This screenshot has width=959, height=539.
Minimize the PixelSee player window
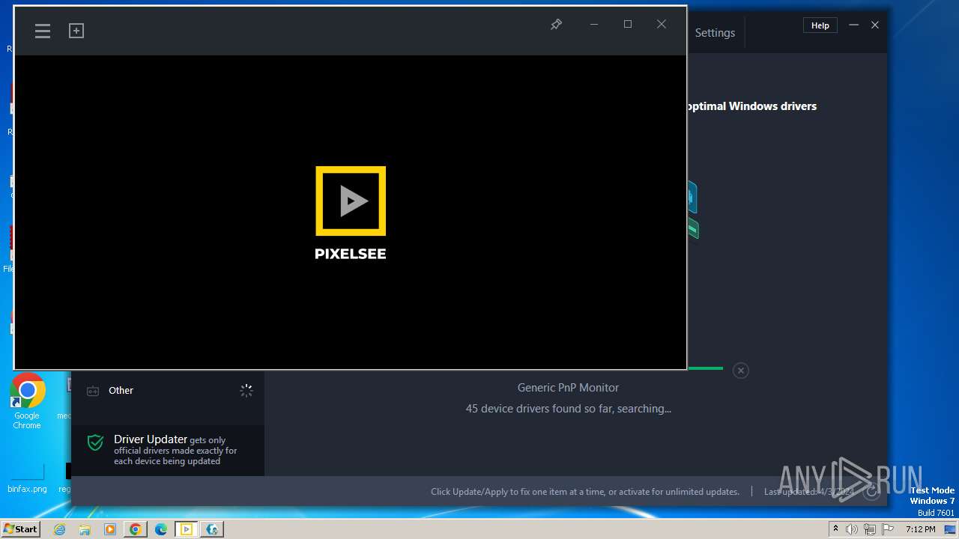pyautogui.click(x=594, y=25)
